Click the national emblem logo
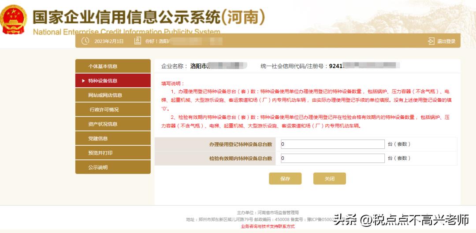Viewport: 476px width, 233px height. click(x=14, y=20)
